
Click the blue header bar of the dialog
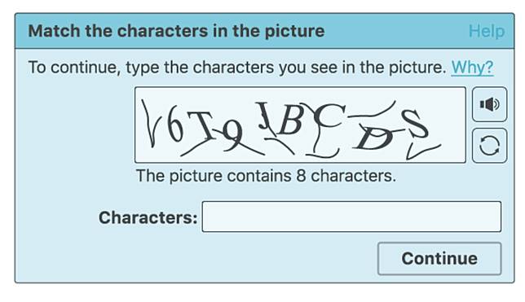264,31
